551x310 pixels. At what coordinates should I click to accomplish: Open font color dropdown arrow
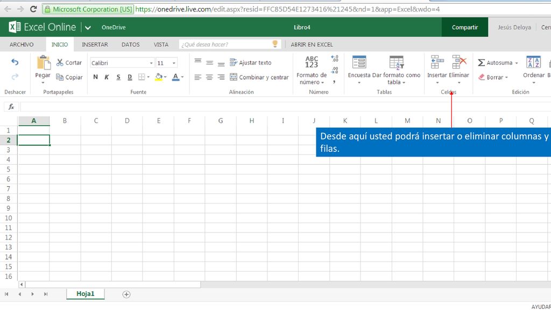click(x=182, y=77)
